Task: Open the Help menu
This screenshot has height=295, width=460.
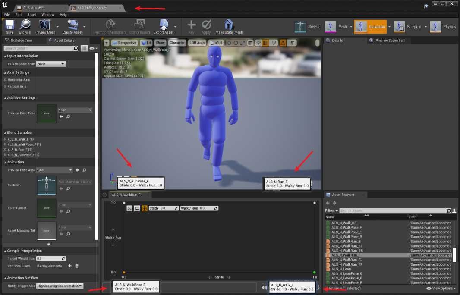Action: pos(63,14)
